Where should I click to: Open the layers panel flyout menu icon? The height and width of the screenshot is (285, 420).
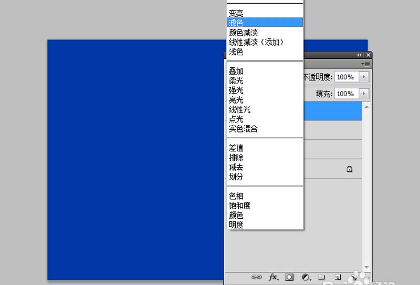coord(365,64)
